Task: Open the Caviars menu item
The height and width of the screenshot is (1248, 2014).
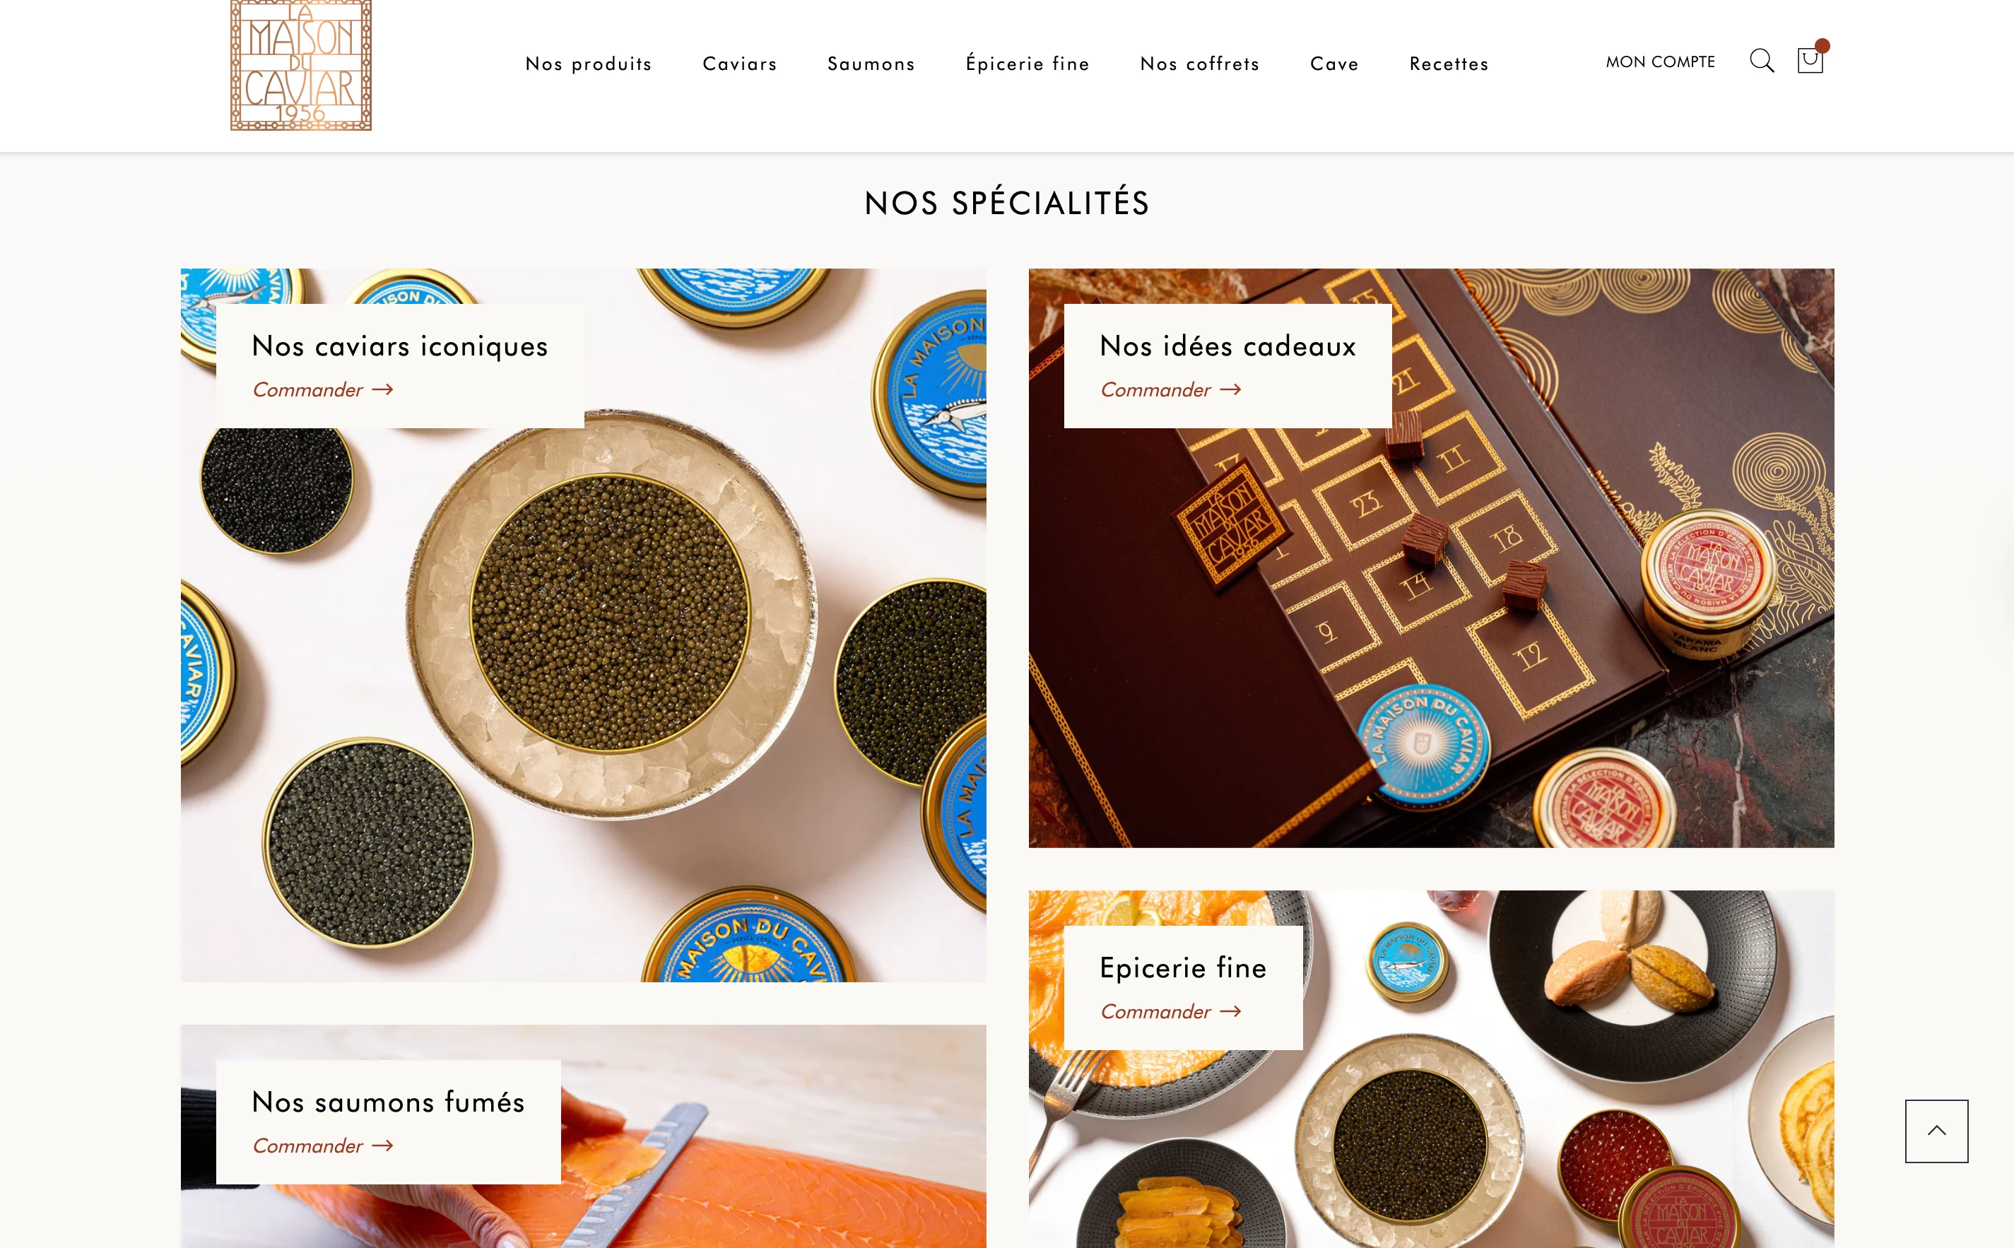Action: click(740, 64)
